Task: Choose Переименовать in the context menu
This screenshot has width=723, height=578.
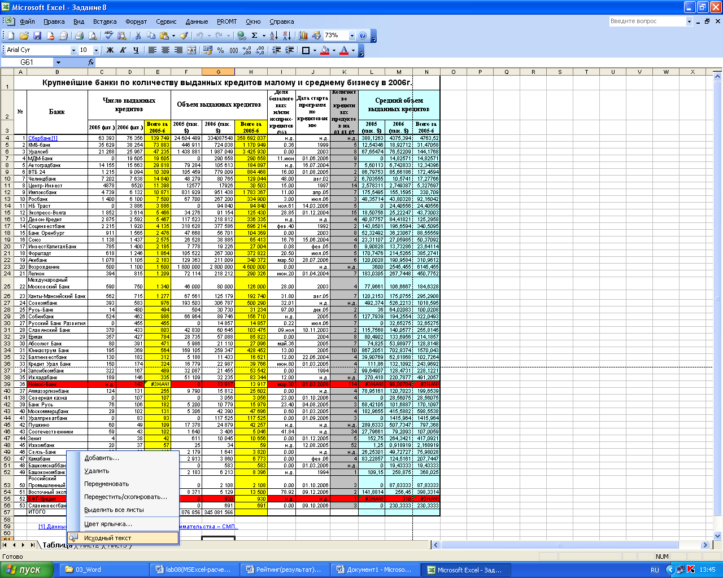Action: click(123, 484)
